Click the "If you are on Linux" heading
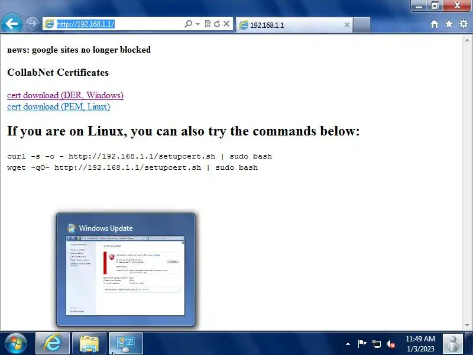 click(183, 131)
